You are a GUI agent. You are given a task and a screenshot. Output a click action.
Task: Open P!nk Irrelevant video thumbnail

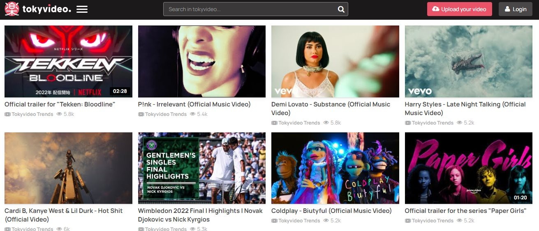coord(202,61)
